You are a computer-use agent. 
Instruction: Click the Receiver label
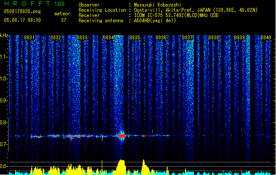(89, 15)
